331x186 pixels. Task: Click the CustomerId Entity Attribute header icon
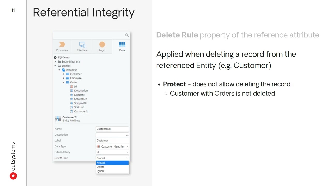pyautogui.click(x=58, y=119)
